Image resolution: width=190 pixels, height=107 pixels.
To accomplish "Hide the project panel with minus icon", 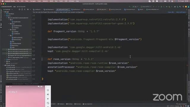I will pyautogui.click(x=30, y=9).
